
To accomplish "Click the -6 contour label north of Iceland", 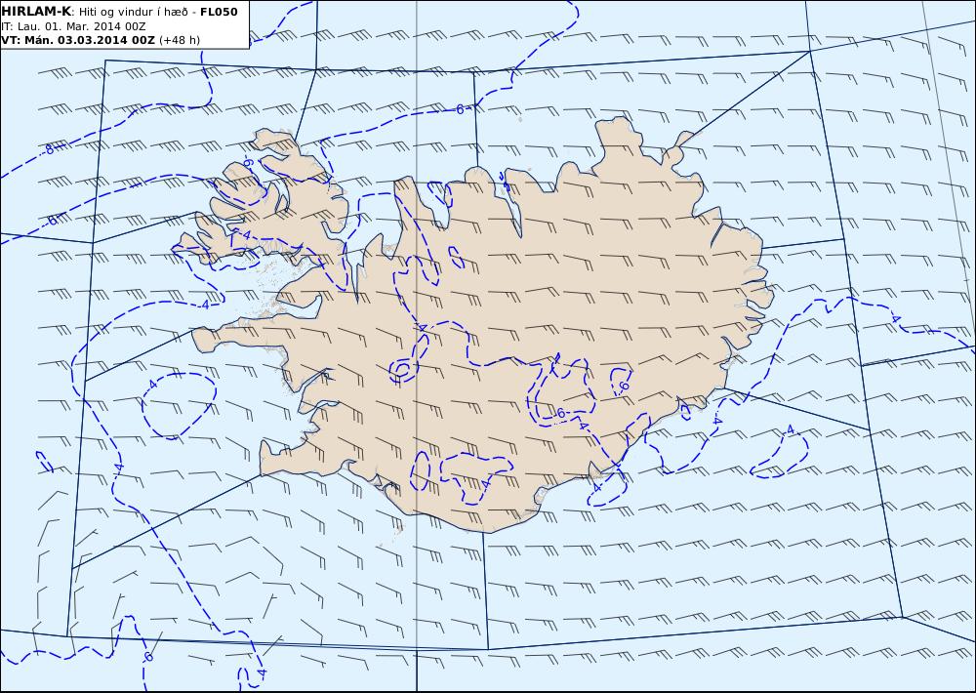I will click(x=460, y=109).
